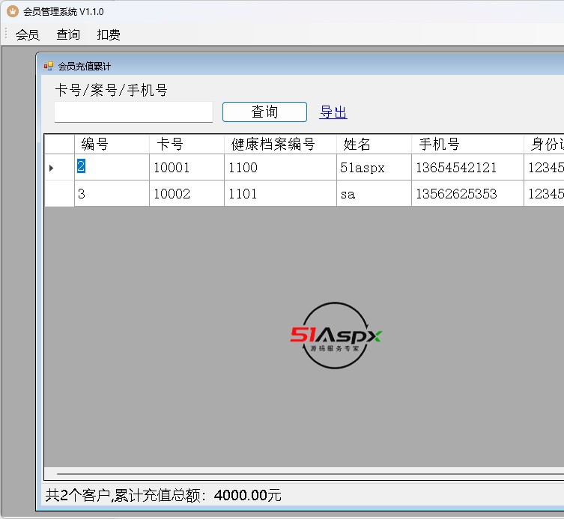Click the 会员充值累计 window title
Image resolution: width=564 pixels, height=519 pixels.
84,66
